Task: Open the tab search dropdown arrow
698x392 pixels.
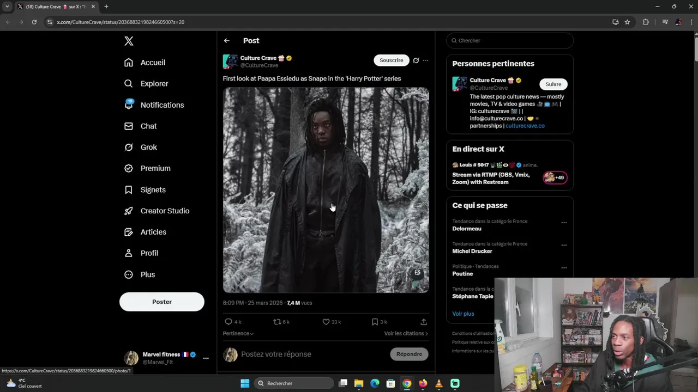Action: [7, 7]
